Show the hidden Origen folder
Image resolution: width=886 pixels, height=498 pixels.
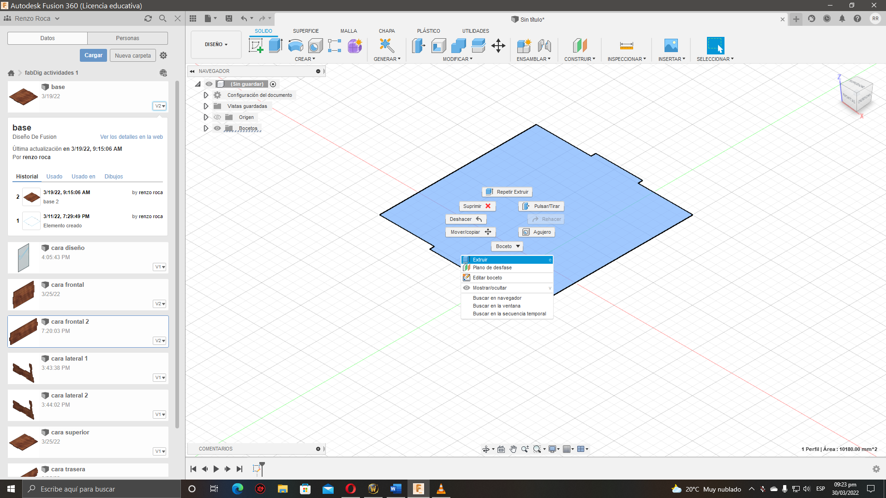point(217,117)
